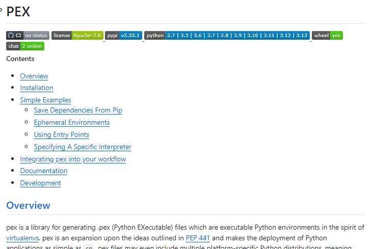
Task: Follow the virtualenvs hyperlink in paragraph
Action: coord(23,238)
